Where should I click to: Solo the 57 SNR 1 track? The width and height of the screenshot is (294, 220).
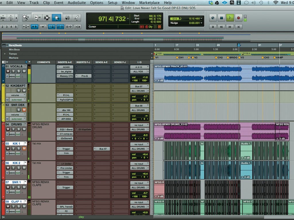pyautogui.click(x=19, y=187)
